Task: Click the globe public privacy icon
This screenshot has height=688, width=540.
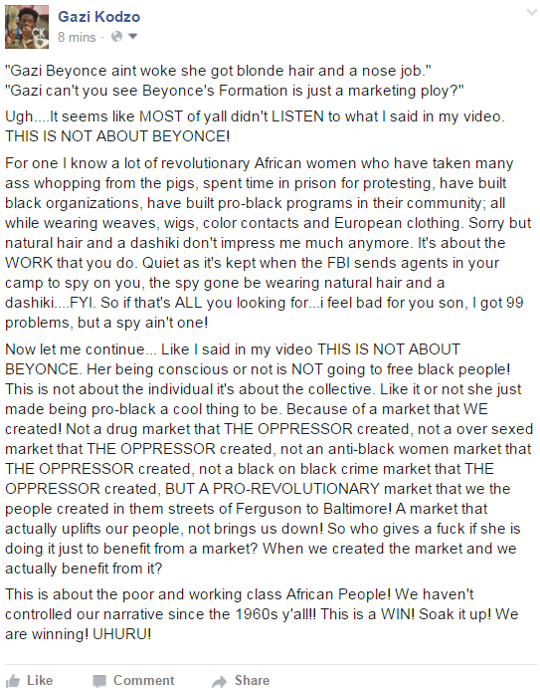Action: tap(116, 37)
